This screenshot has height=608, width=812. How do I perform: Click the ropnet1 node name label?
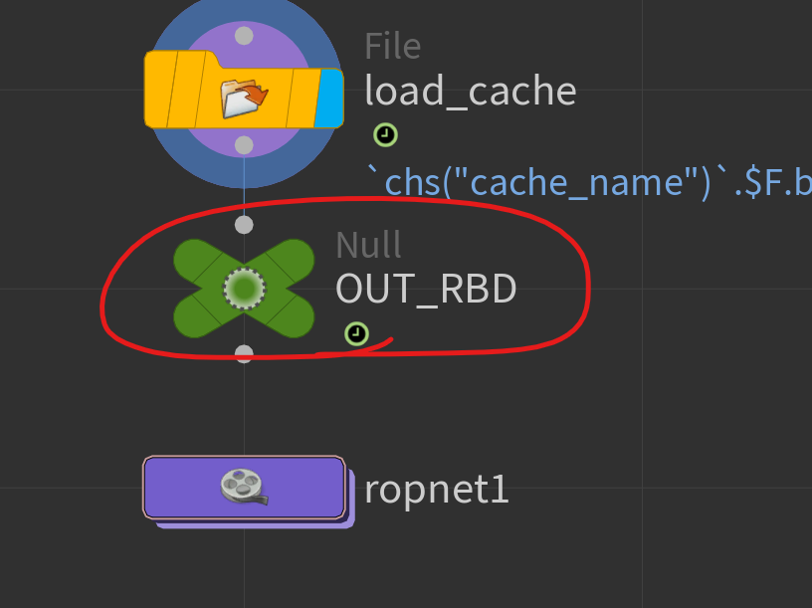pyautogui.click(x=437, y=489)
